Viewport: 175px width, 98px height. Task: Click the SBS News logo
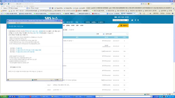(x=51, y=18)
